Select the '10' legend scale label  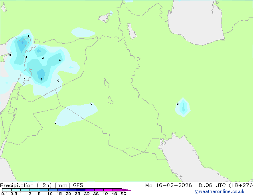pos(50,193)
